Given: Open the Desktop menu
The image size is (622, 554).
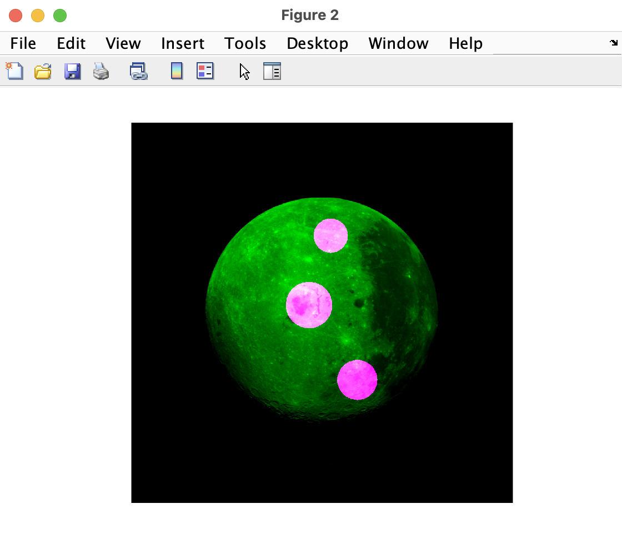Looking at the screenshot, I should (317, 43).
